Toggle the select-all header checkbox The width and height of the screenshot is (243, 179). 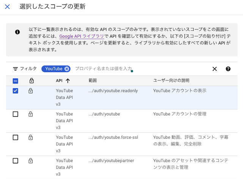(x=15, y=81)
